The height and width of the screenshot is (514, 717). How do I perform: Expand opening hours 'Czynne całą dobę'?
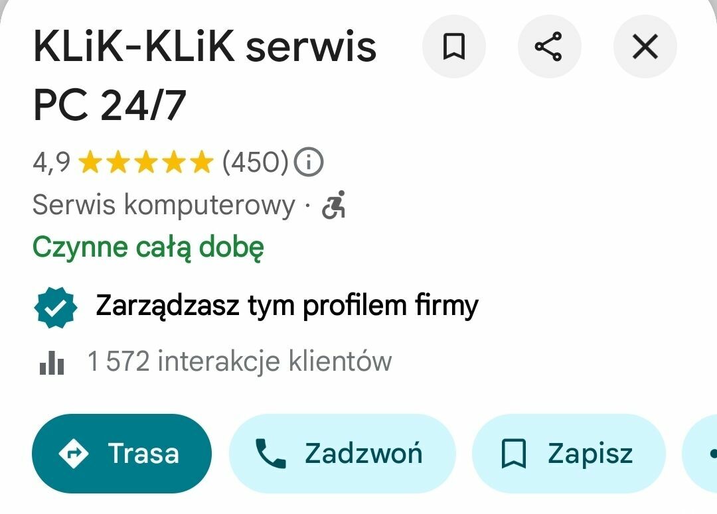(x=148, y=248)
